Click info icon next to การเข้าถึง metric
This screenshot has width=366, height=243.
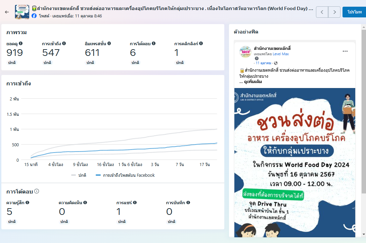click(x=64, y=44)
